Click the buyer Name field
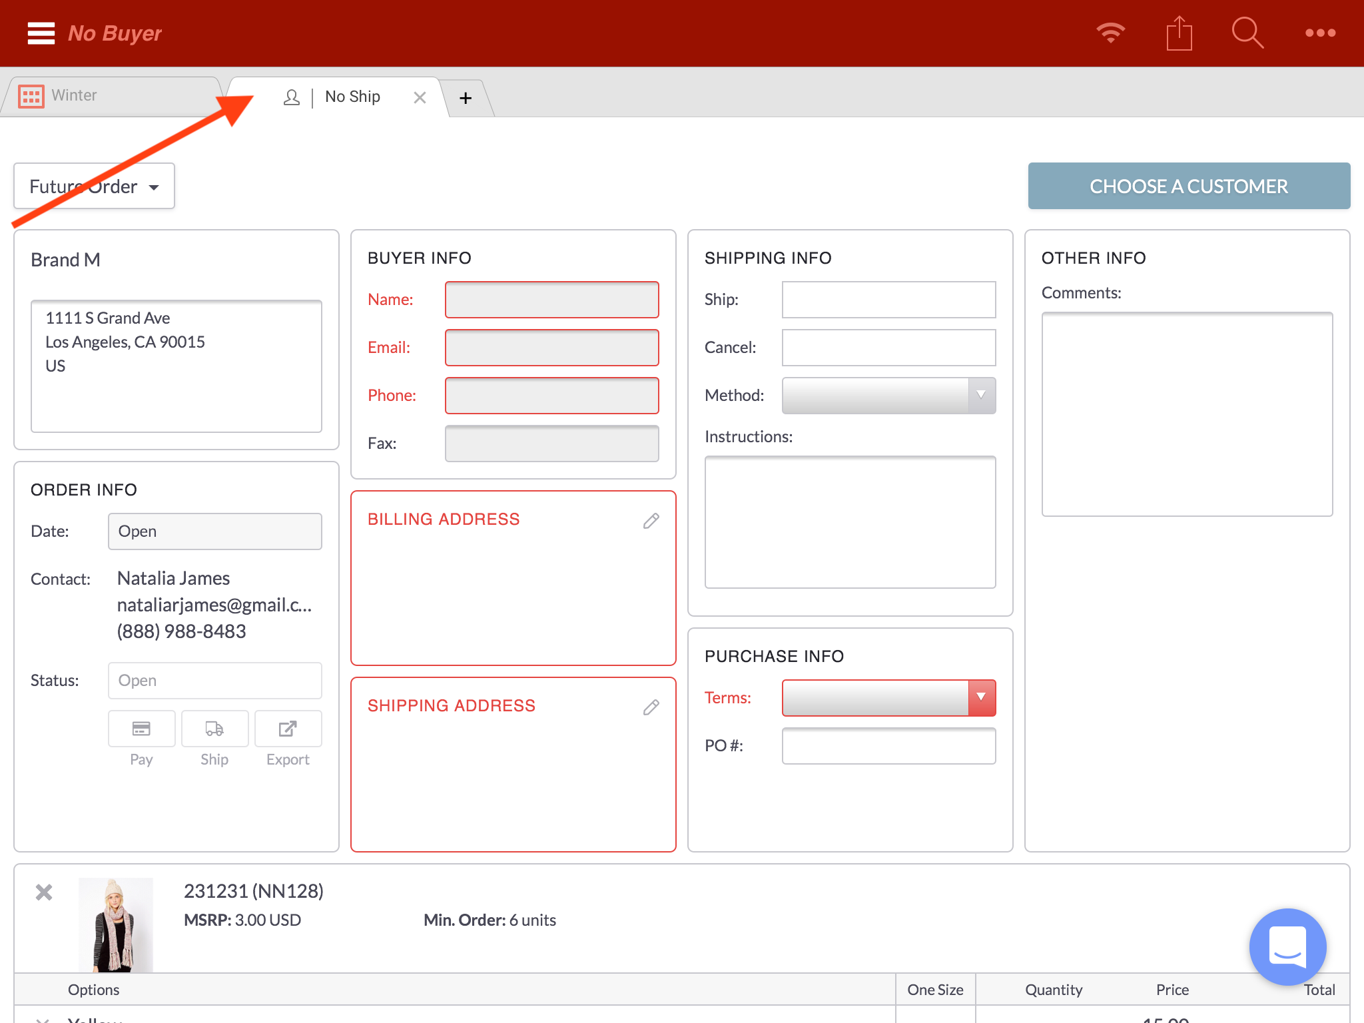 coord(551,300)
